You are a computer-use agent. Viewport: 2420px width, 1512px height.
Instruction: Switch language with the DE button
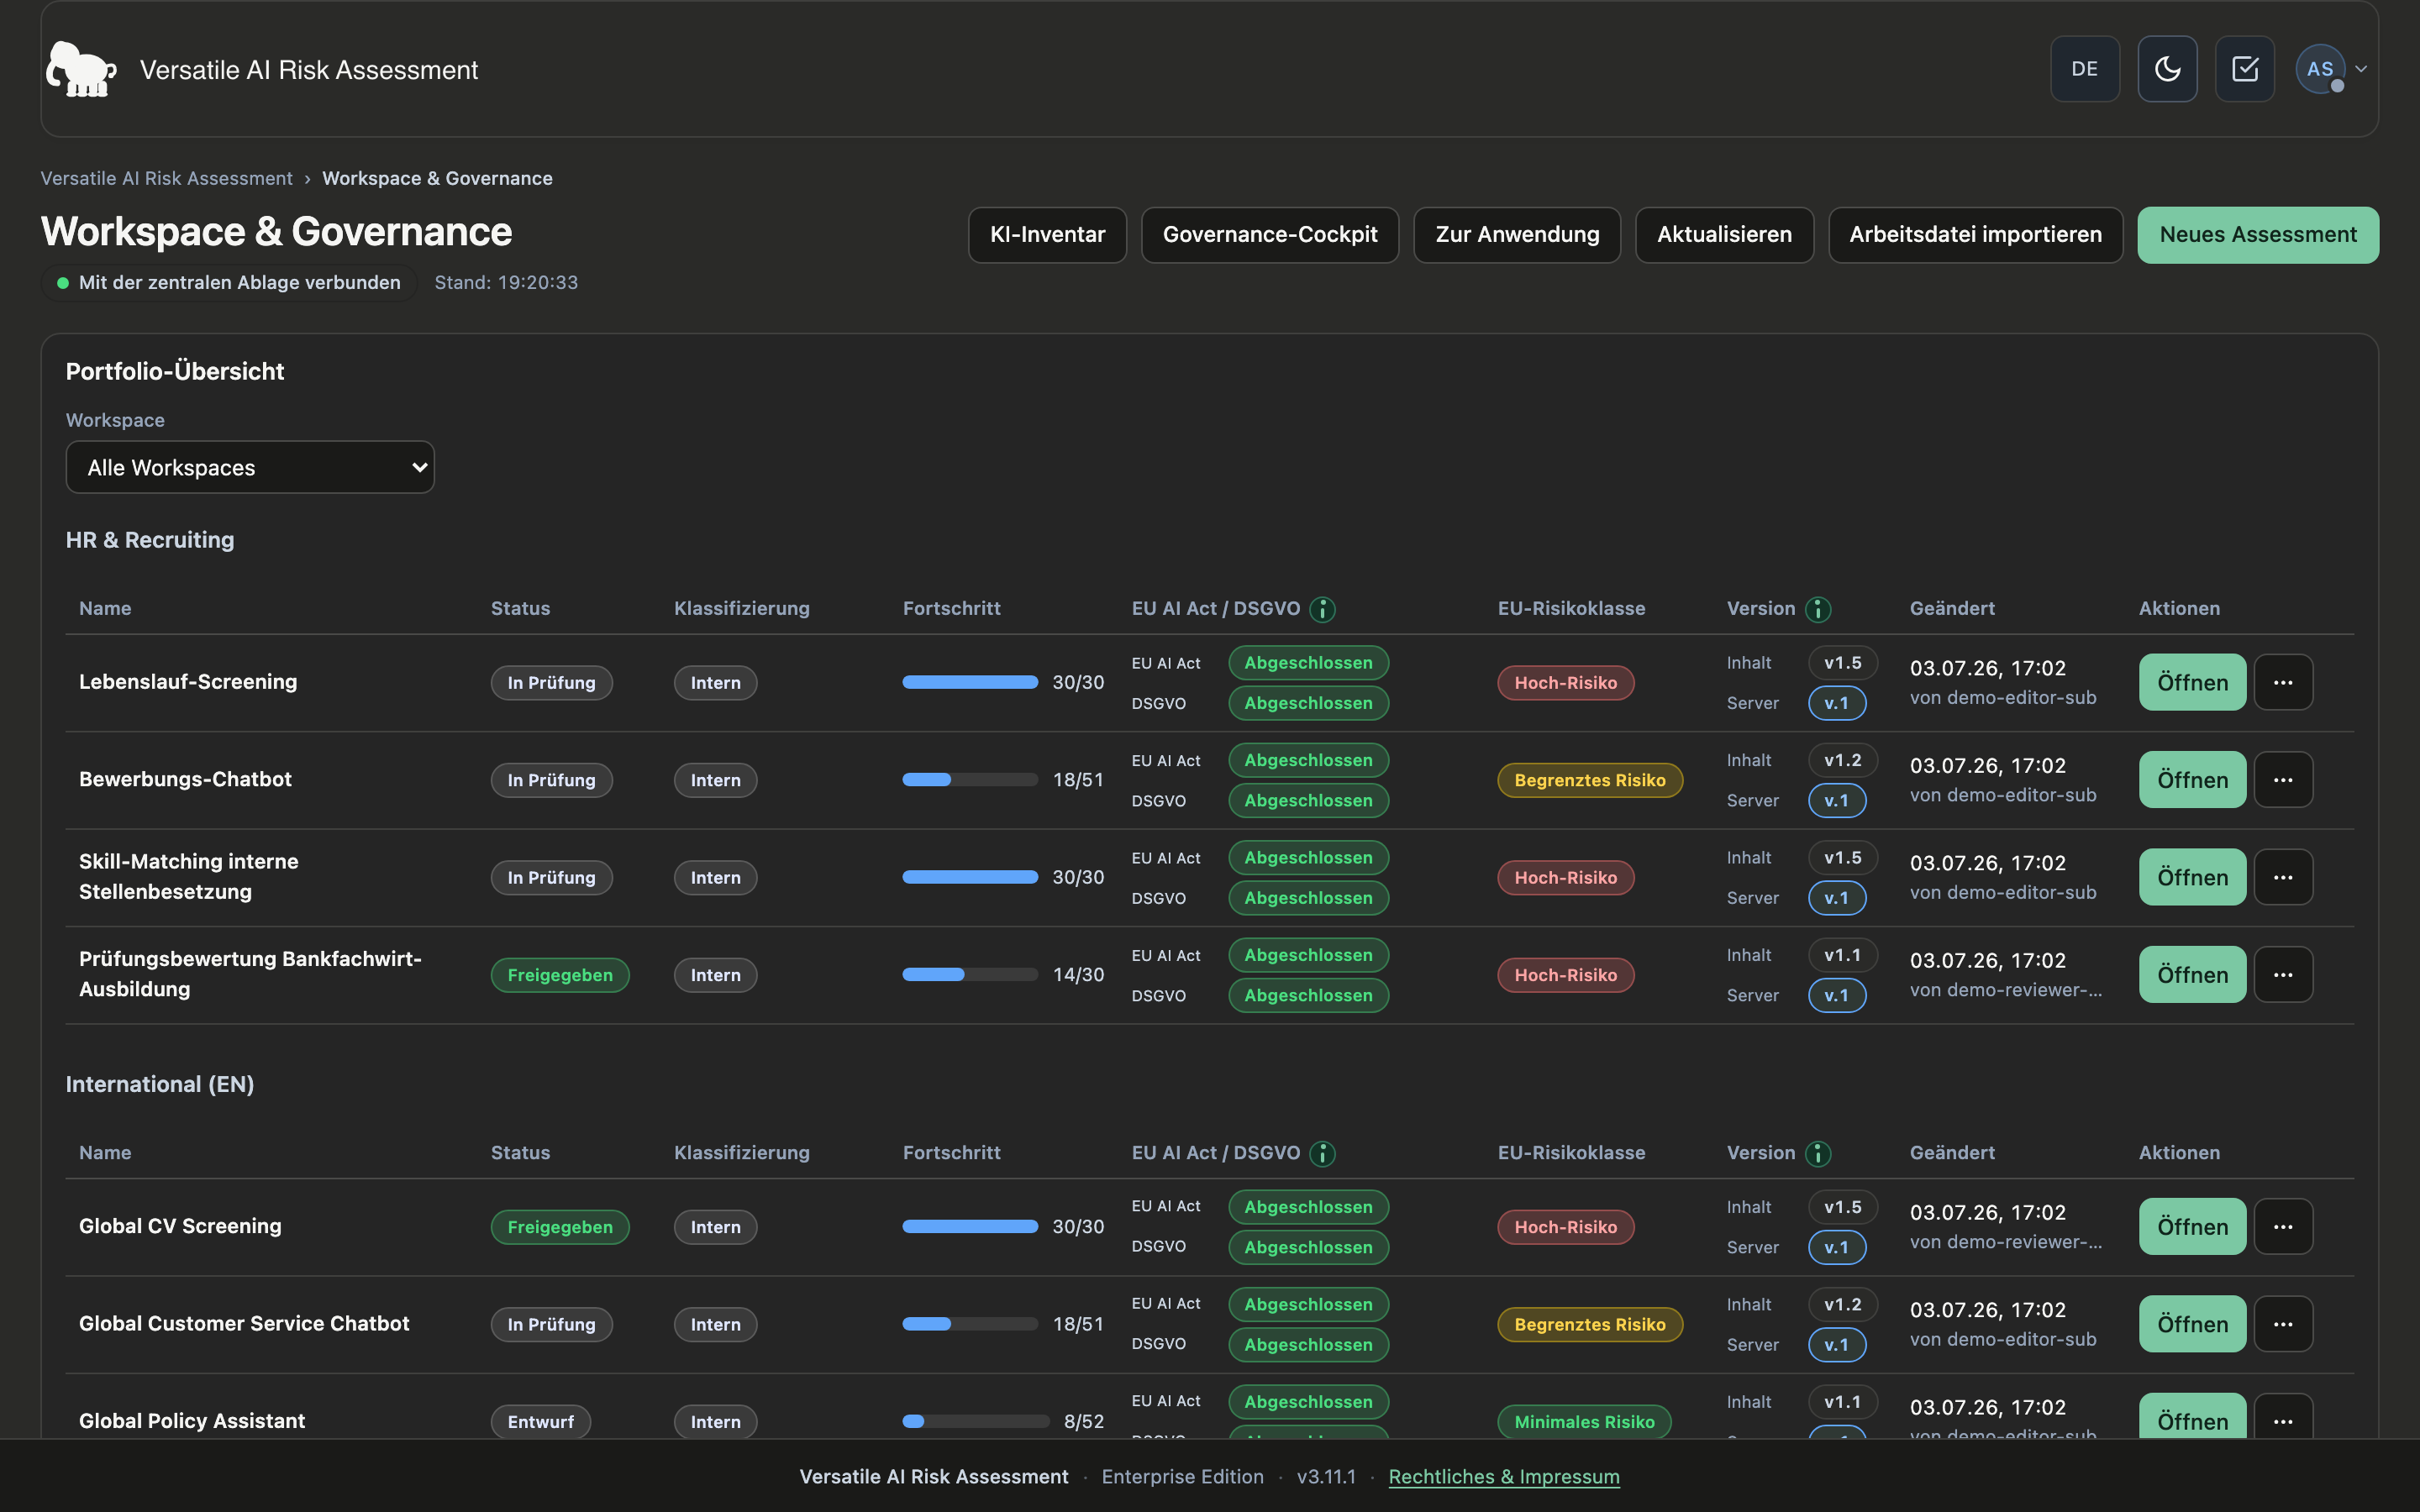(2085, 69)
